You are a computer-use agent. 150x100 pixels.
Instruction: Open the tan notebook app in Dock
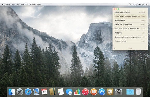pyautogui.click(x=52, y=91)
